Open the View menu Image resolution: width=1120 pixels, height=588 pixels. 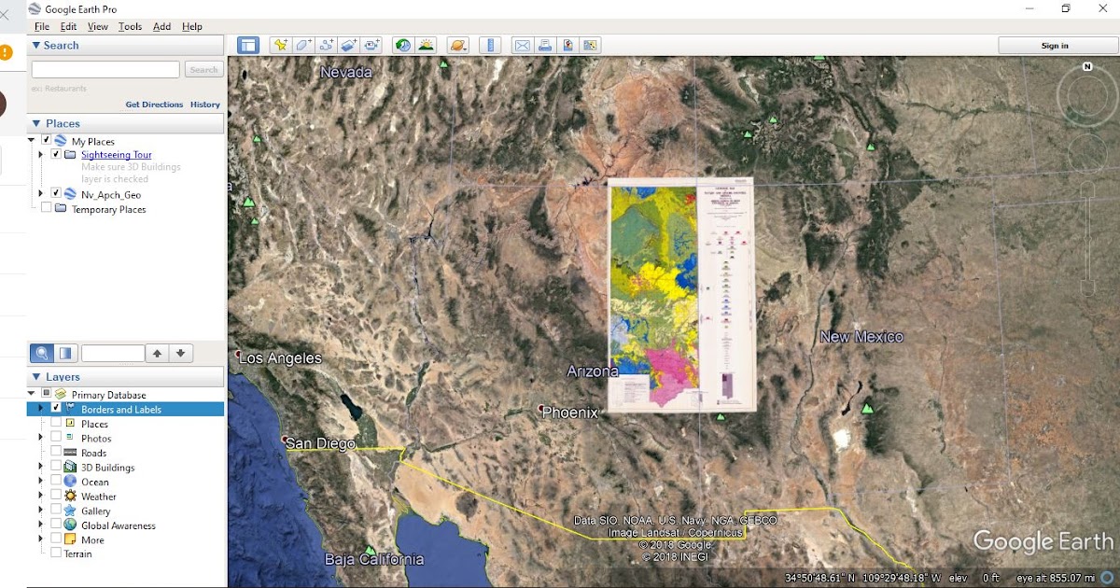click(97, 26)
